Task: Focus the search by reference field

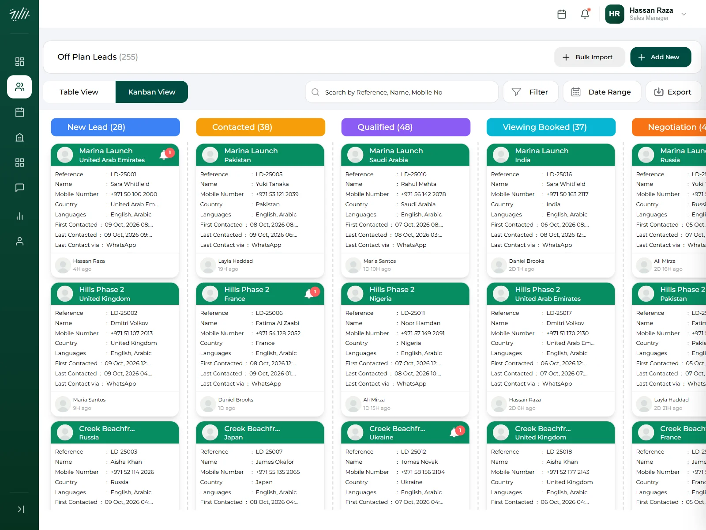Action: point(402,92)
